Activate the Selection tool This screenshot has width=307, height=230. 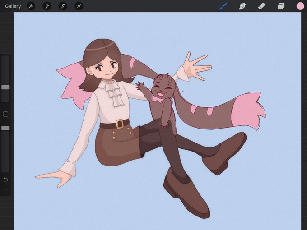(63, 6)
